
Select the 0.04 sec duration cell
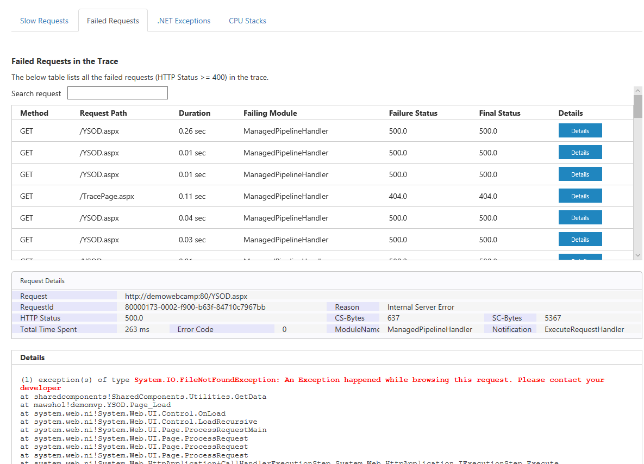[x=192, y=218]
